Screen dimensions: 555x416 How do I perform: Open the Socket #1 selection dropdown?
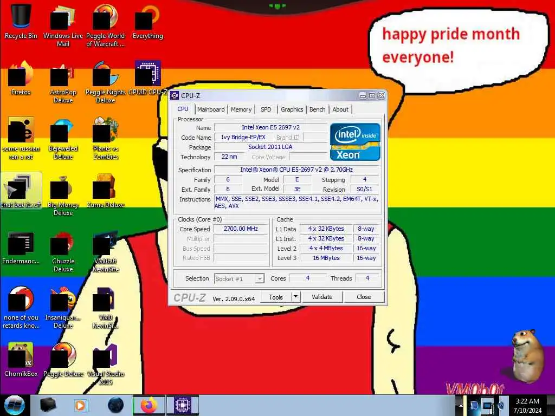pyautogui.click(x=239, y=279)
